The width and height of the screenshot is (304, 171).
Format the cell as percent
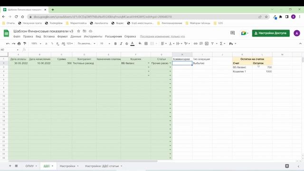52,44
